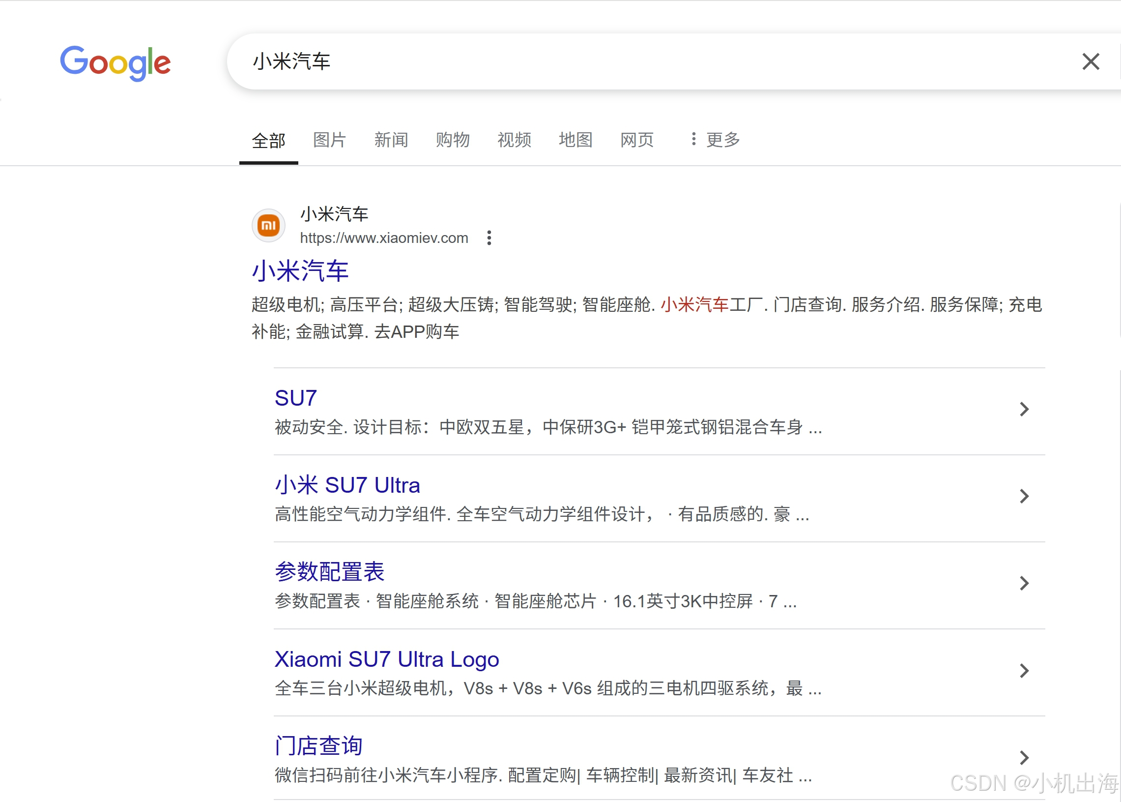
Task: Open the 购物 tab
Action: pos(453,140)
